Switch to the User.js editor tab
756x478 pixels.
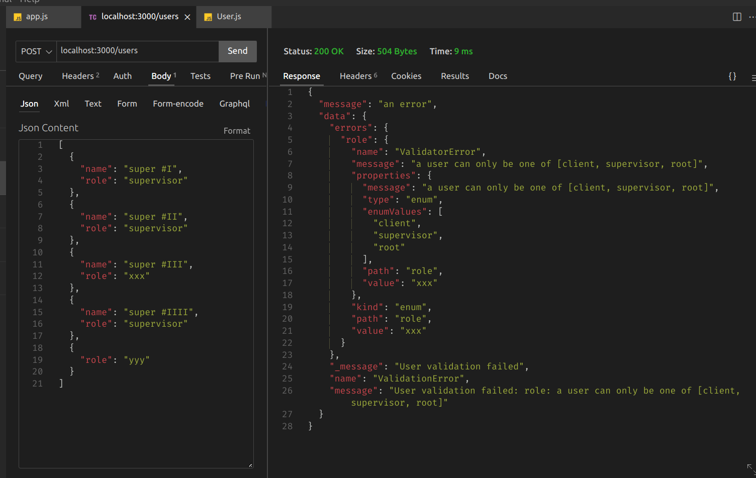click(234, 17)
